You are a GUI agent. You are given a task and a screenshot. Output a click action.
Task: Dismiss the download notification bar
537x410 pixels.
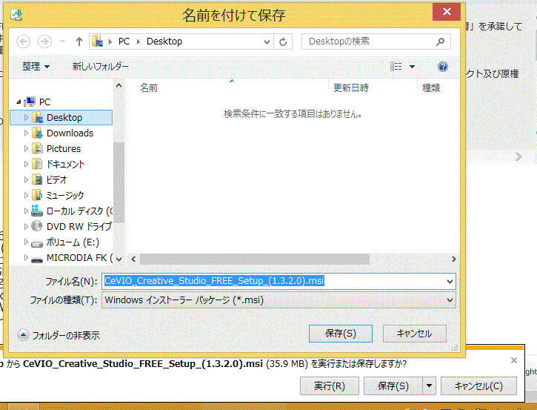click(x=514, y=360)
